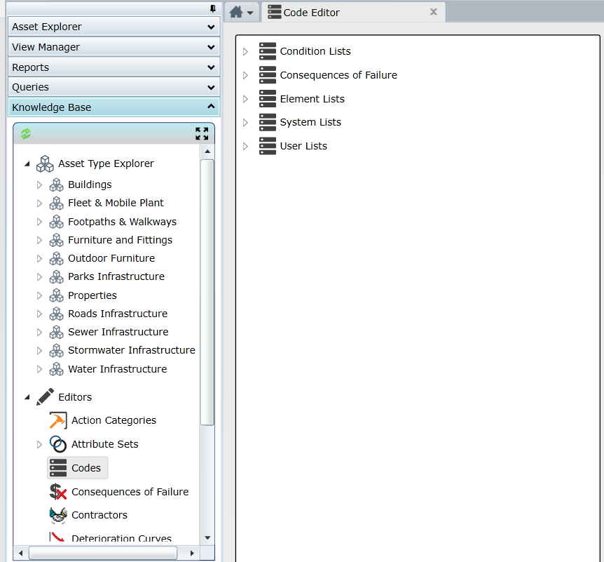The image size is (604, 562).
Task: Click the horizontal scrollbar thumb
Action: pos(103,553)
